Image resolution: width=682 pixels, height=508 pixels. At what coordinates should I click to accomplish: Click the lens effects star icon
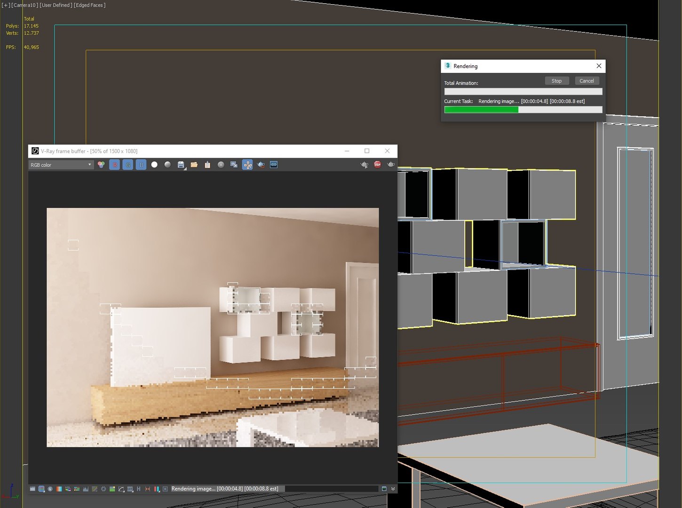[165, 489]
